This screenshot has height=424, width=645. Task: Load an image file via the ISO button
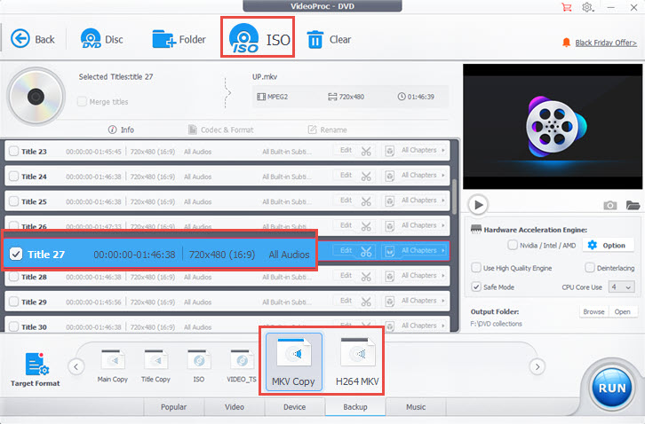pos(258,37)
